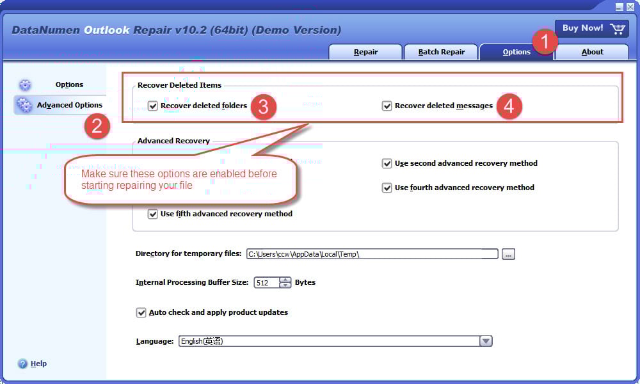640x384 pixels.
Task: Click the Buy Now! button
Action: click(x=591, y=28)
